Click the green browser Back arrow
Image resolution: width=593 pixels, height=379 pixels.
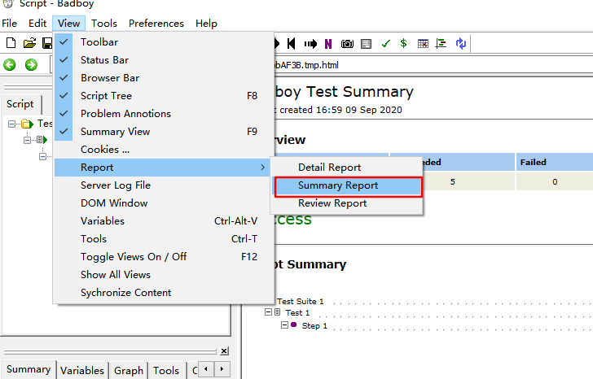(x=10, y=64)
